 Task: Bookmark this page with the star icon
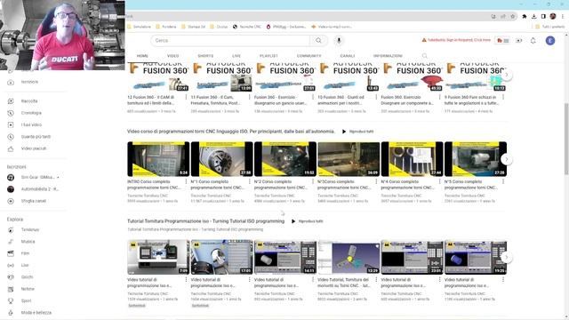(512, 16)
